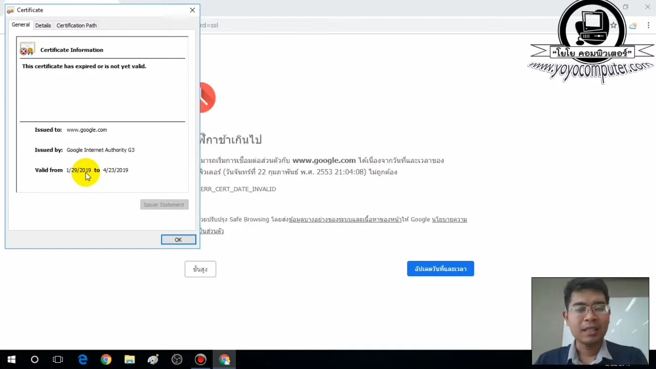Click the certificate icon in the dialog header

10,10
